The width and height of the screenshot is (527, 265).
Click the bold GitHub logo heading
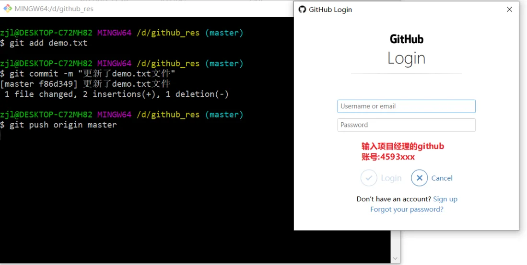coord(407,39)
